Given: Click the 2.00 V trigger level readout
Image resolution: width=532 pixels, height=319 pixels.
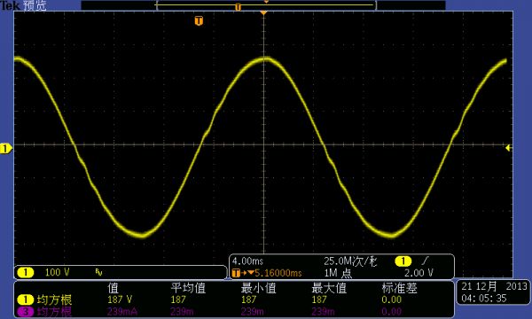Looking at the screenshot, I should [x=419, y=273].
